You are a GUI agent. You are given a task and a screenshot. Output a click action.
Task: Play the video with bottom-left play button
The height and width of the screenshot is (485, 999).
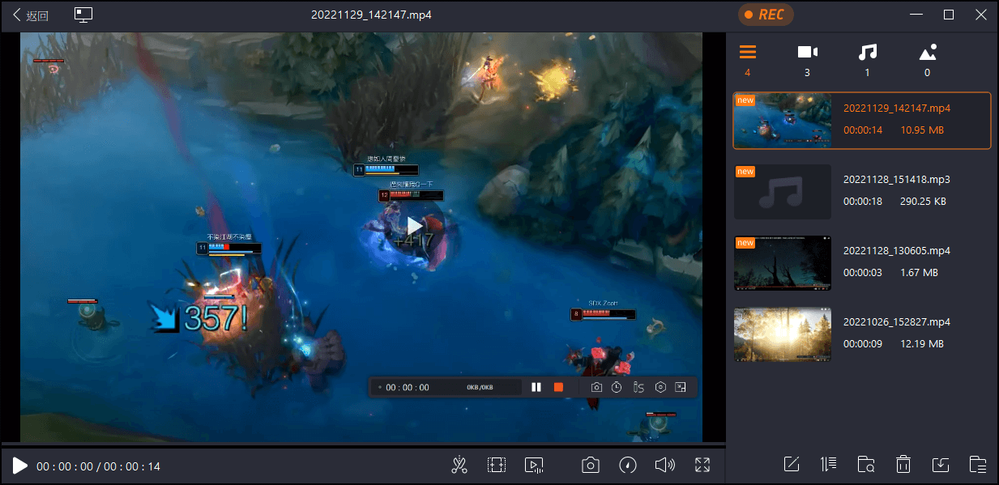20,466
